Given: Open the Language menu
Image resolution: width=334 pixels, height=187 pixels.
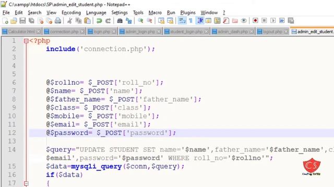Looking at the screenshot, I should [x=96, y=12].
